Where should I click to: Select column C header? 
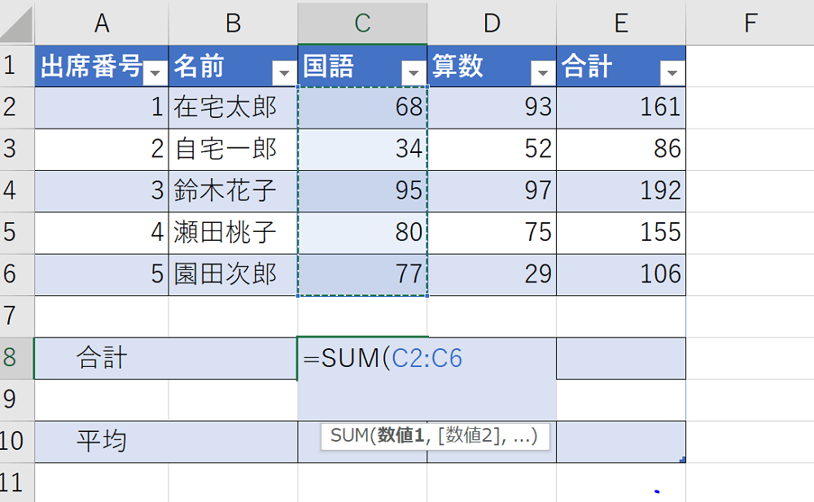pyautogui.click(x=362, y=24)
